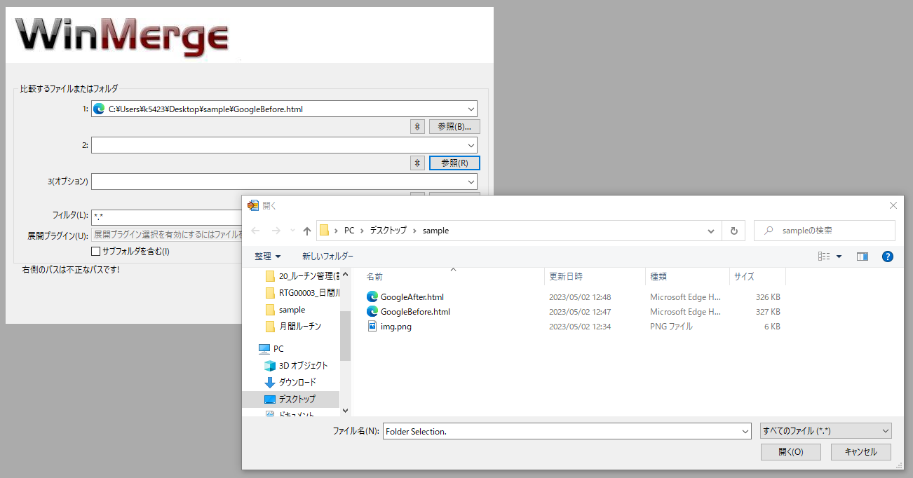
Task: Click the Edge icon of GoogleAfter.html
Action: 372,296
